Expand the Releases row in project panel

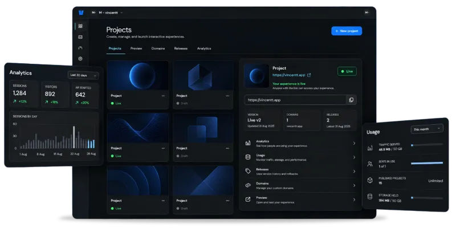tap(300, 172)
